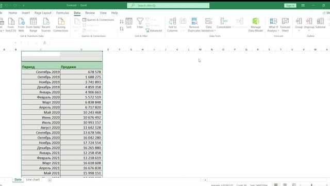Switch to Line chart sheet tab
Screen dimensions: 330x186
coord(33,180)
